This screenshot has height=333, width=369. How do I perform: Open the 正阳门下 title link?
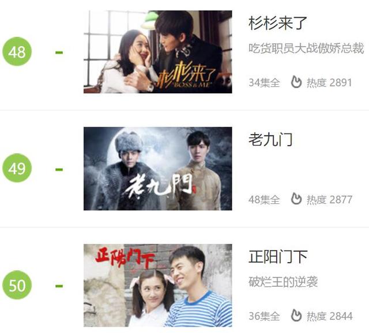[x=278, y=256]
